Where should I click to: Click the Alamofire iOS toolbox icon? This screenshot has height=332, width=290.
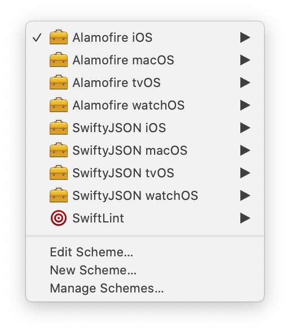59,37
